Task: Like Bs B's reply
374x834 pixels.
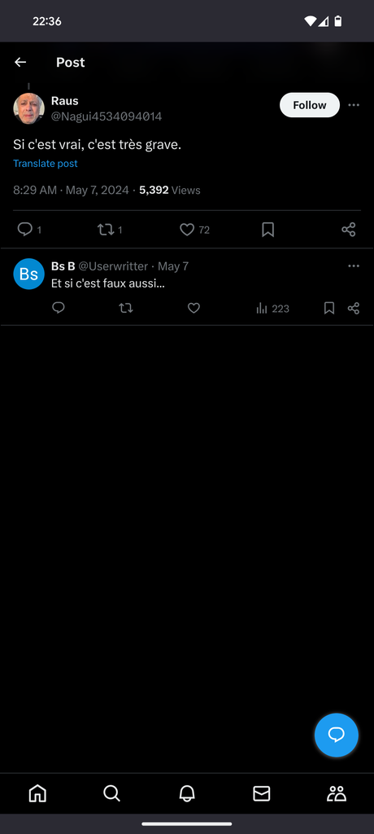Action: coord(194,308)
